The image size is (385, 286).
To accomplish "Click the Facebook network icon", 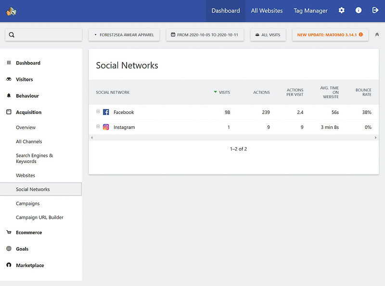I will coord(106,112).
